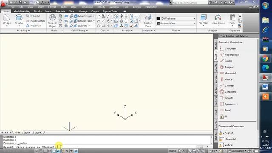Screen dimensions: 272x153
Task: Select the Perpendicular constraint
Action: coord(229,55)
